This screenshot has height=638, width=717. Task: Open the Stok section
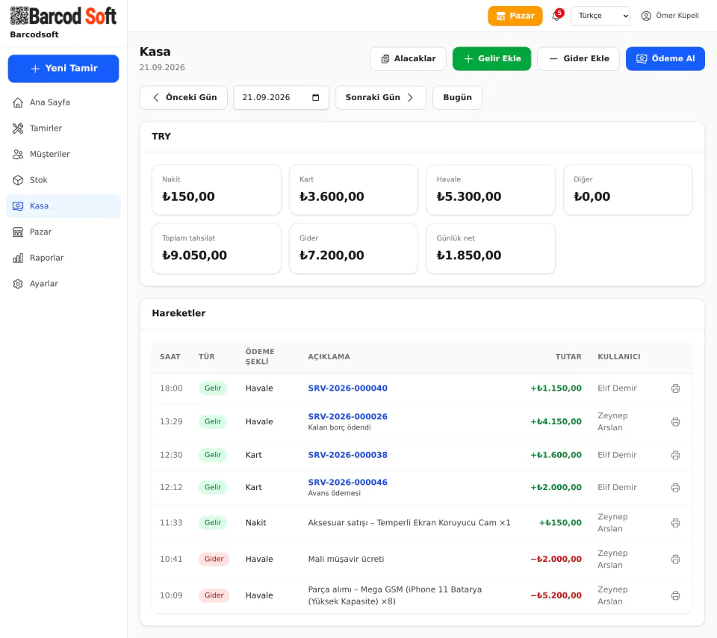(x=63, y=180)
